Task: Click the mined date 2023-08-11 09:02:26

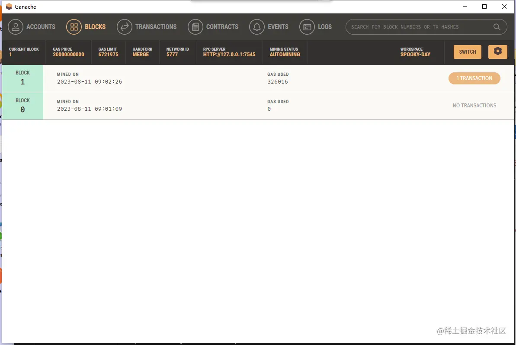Action: [90, 82]
